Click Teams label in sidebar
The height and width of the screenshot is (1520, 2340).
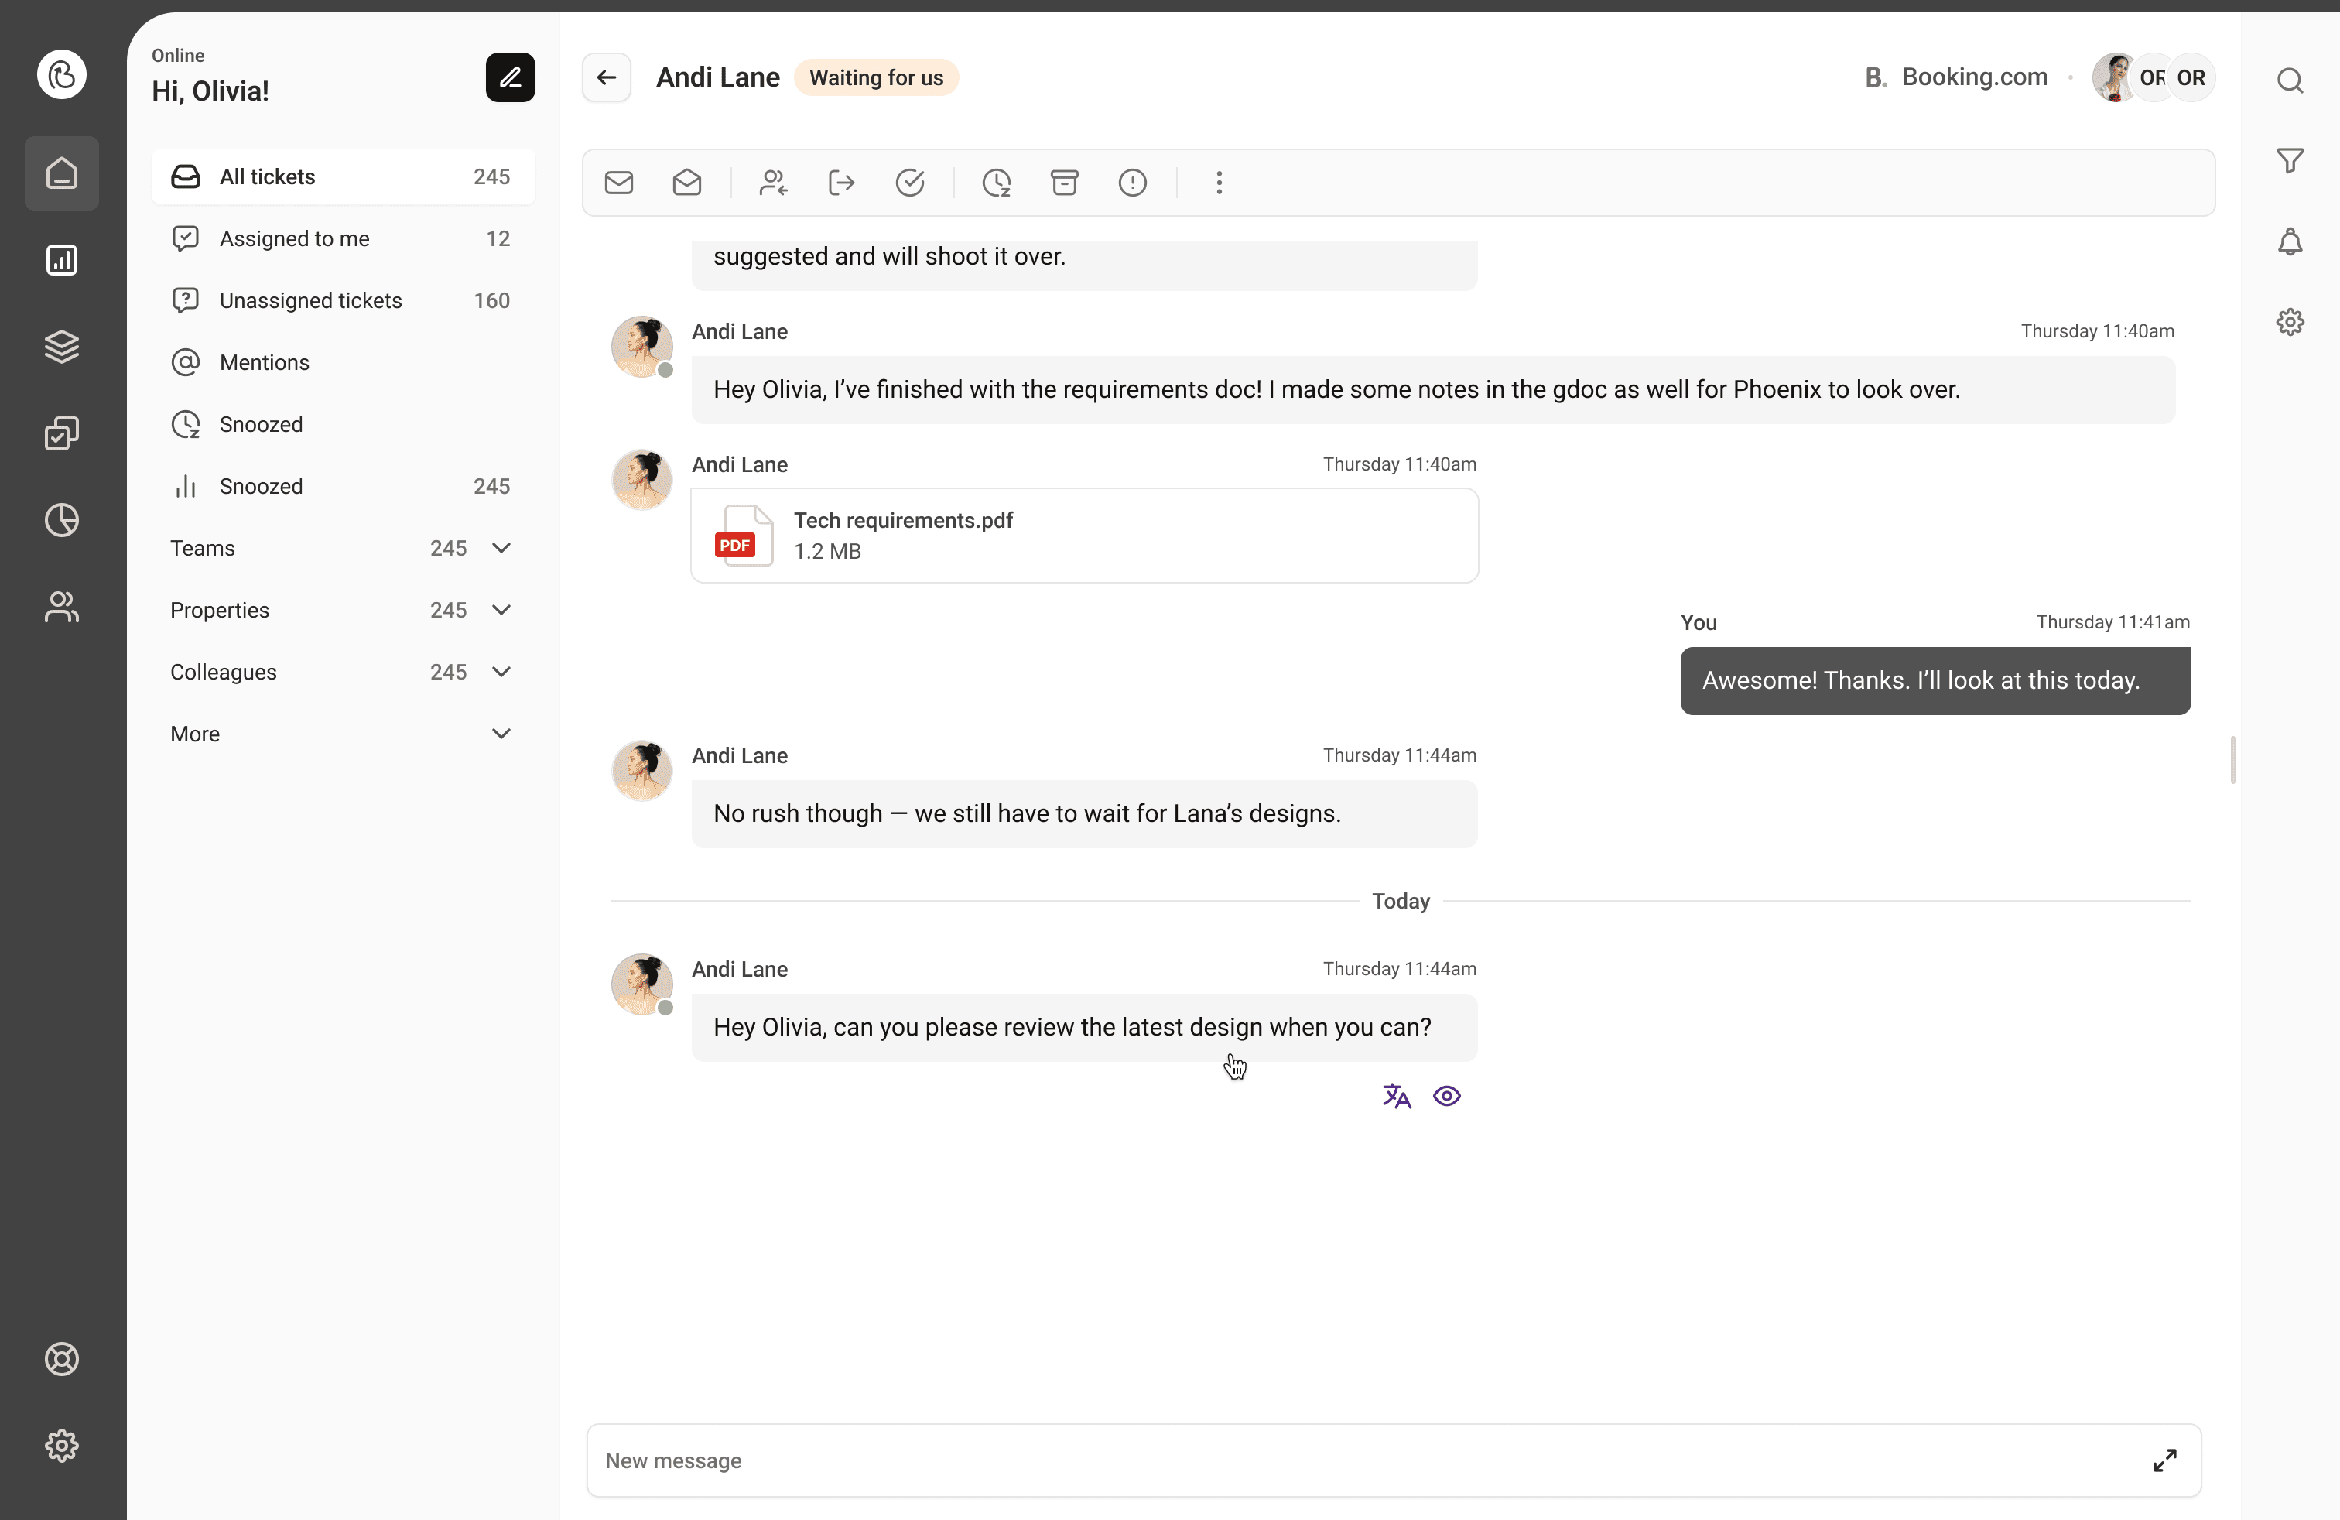(x=203, y=549)
